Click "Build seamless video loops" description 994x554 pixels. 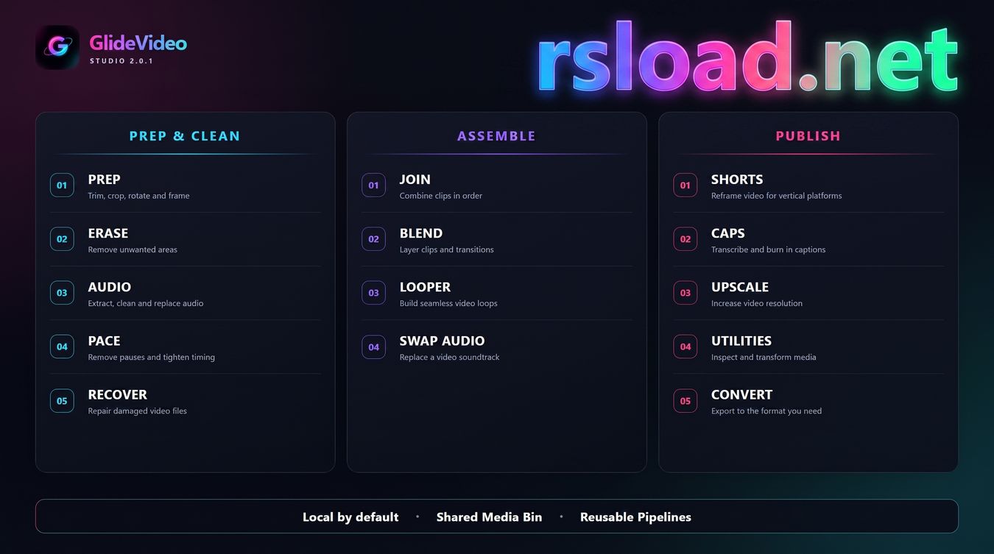tap(448, 303)
